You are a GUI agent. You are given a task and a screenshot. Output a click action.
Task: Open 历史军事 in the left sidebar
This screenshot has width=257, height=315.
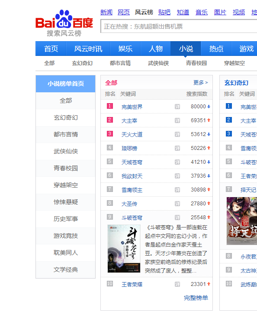coord(66,219)
